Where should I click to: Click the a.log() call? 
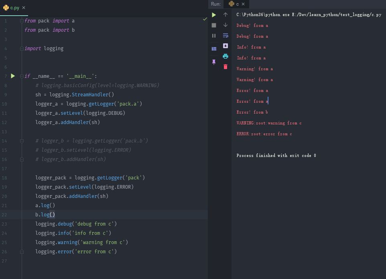(x=45, y=206)
